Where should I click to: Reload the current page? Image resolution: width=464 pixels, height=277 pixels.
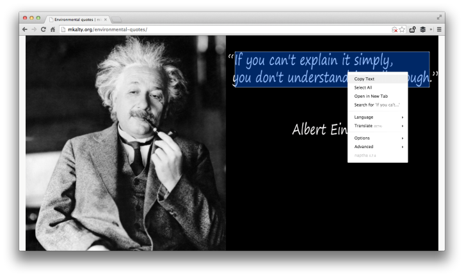[x=44, y=29]
